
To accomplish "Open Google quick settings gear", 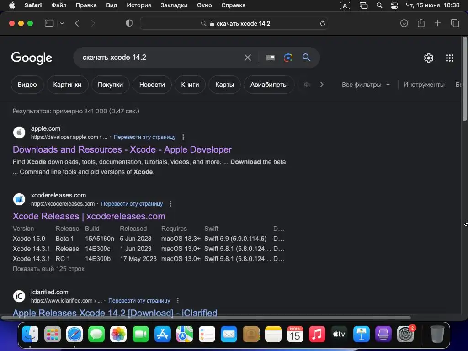I will 429,58.
